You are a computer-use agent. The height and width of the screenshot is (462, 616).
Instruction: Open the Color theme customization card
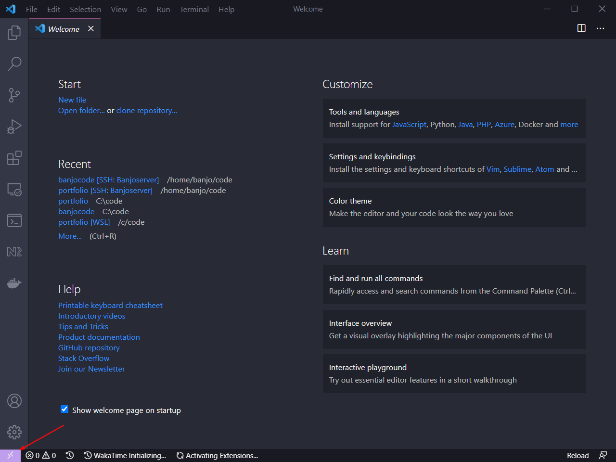coord(454,207)
